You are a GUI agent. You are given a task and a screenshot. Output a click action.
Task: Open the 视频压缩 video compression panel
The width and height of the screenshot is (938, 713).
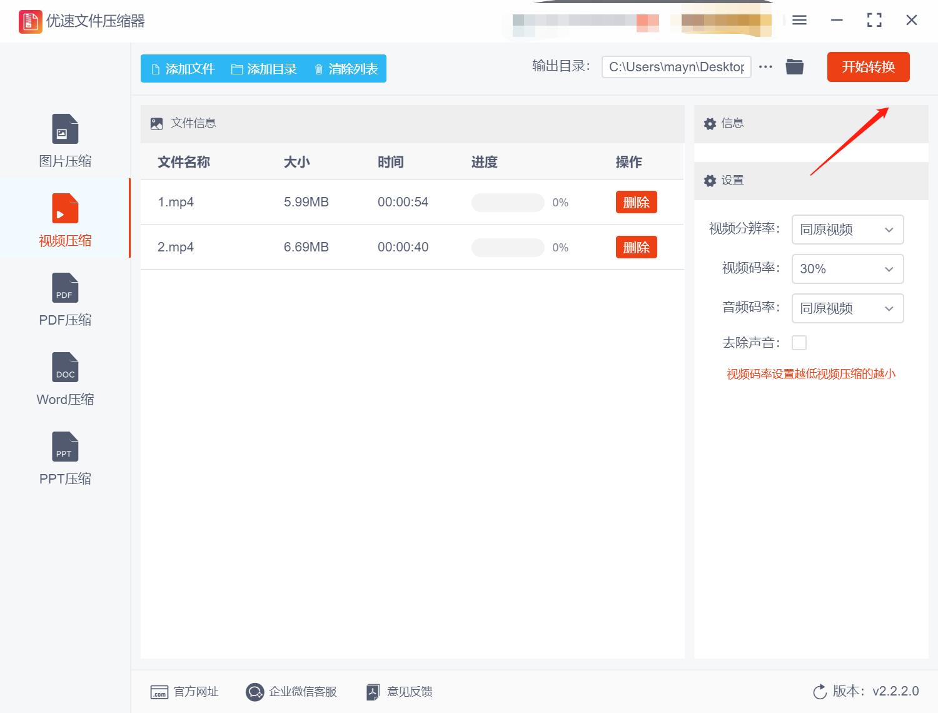[x=64, y=218]
